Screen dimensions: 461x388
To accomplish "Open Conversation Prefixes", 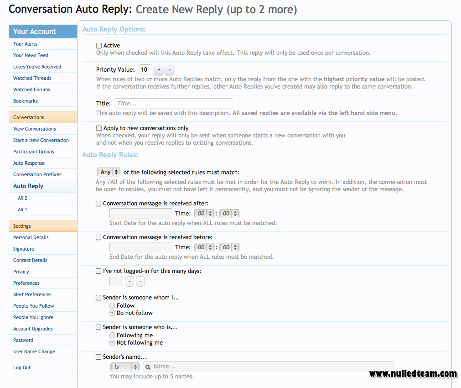I will point(37,174).
